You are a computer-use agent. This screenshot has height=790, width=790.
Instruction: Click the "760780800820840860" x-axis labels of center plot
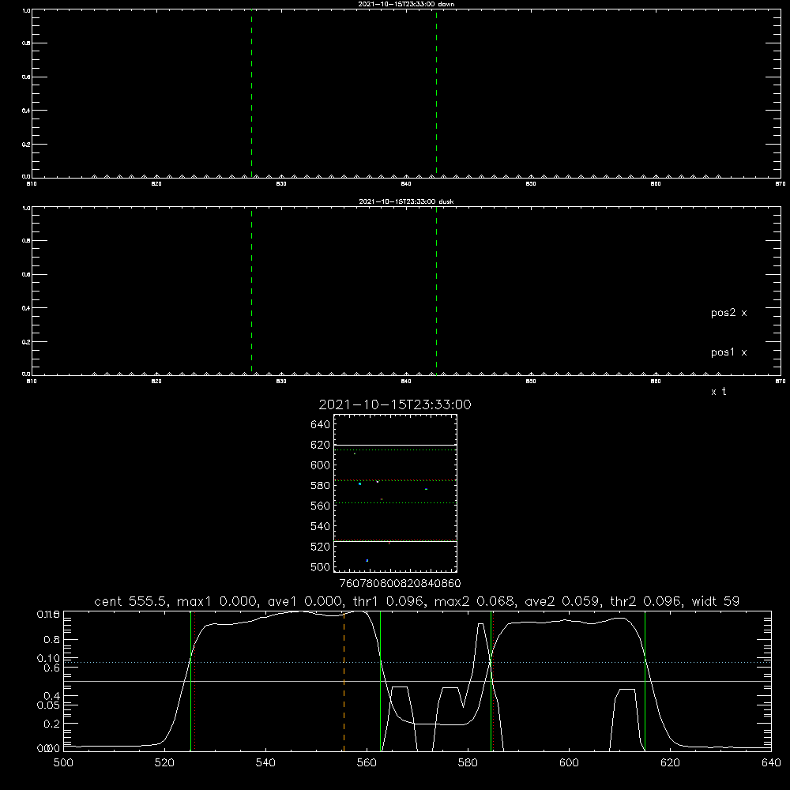[x=400, y=583]
